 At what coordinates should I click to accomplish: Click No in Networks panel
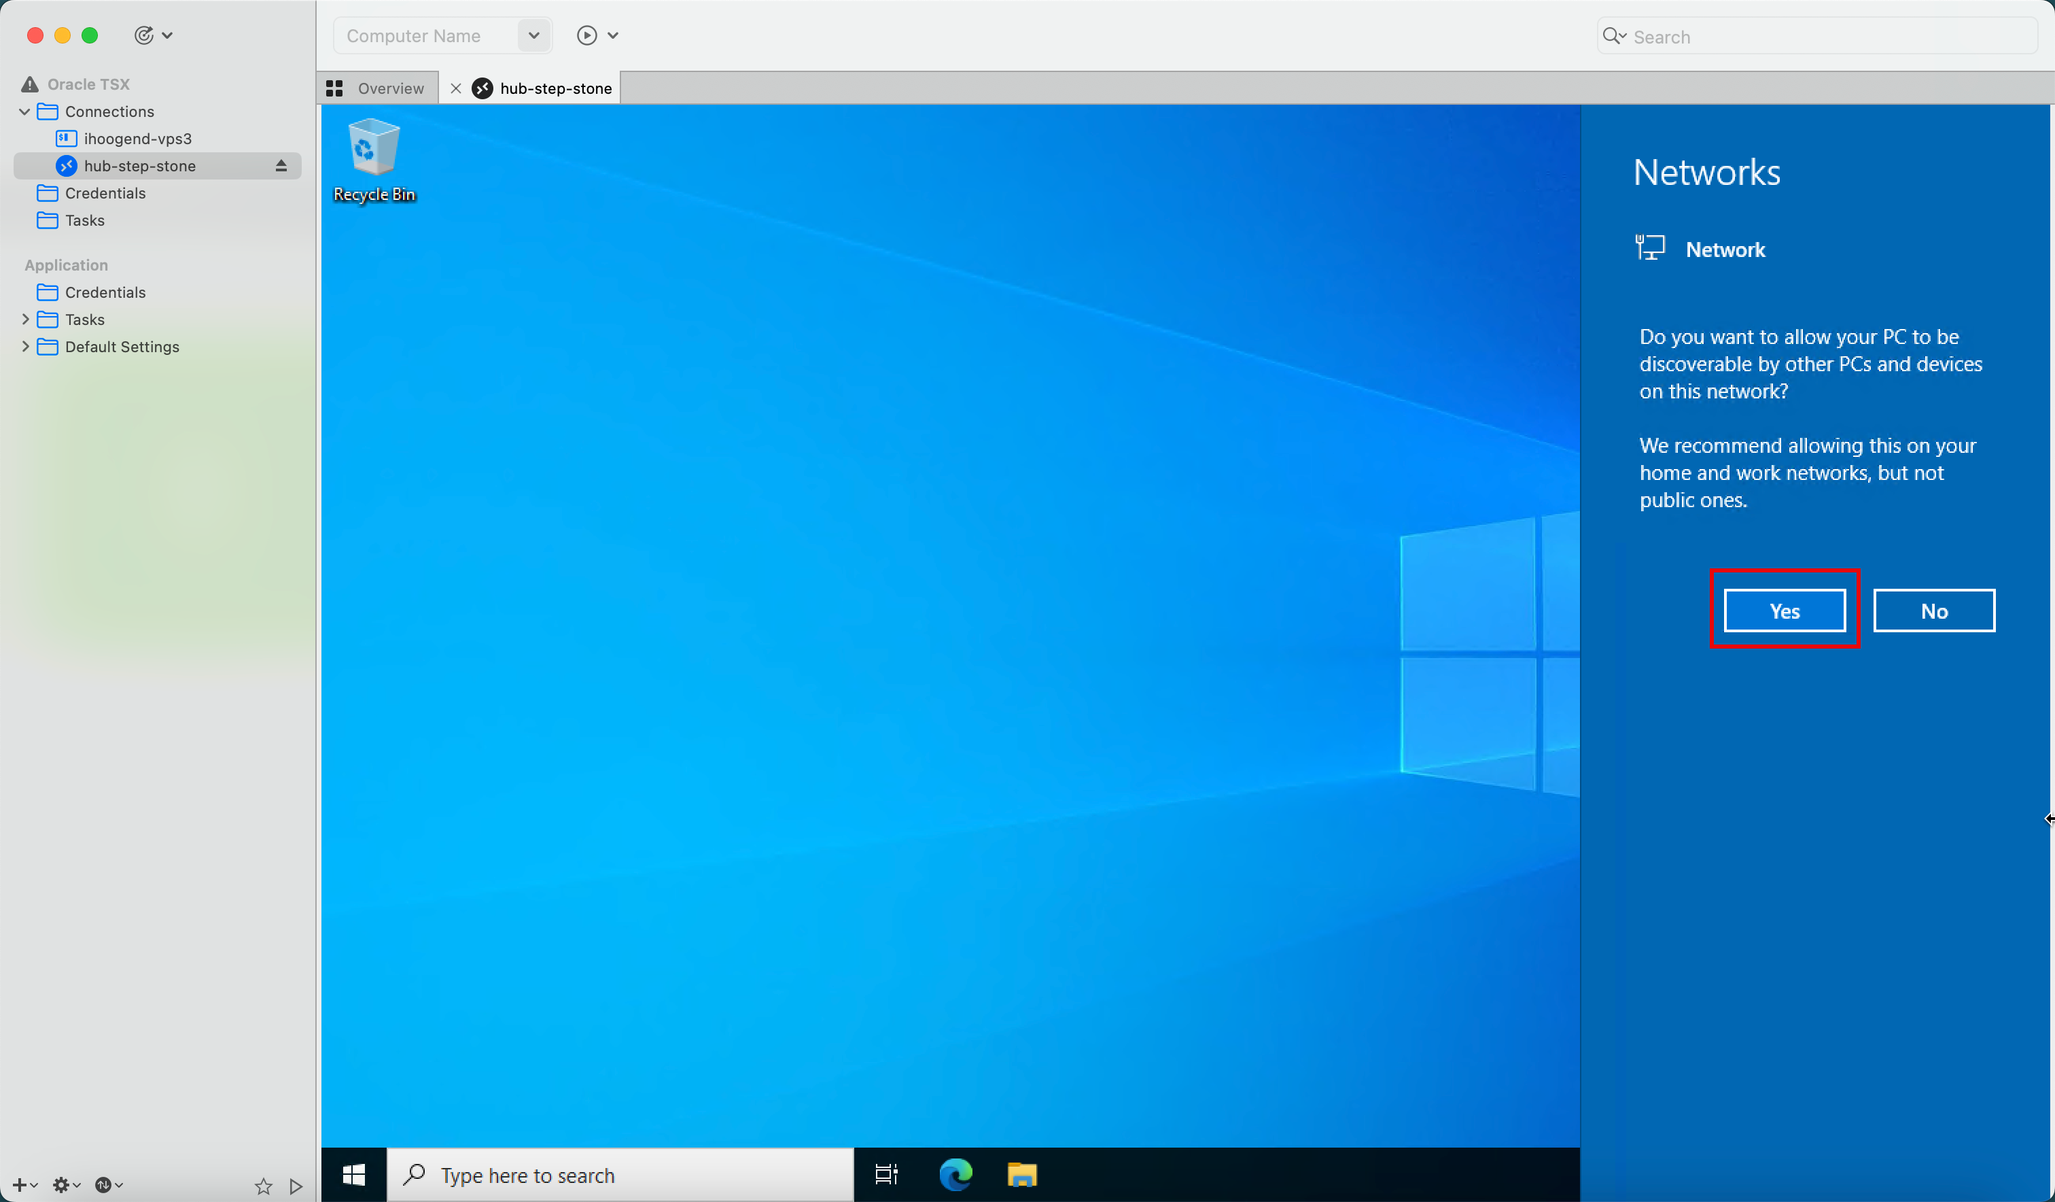1933,611
